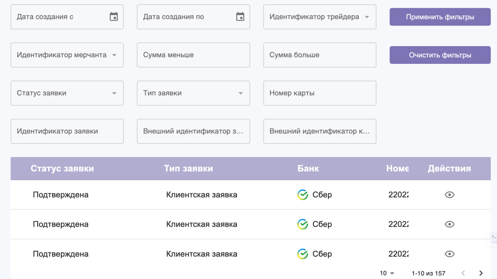Click into 'Номер карты' field
Viewport: 497px width, 279px height.
(x=319, y=93)
